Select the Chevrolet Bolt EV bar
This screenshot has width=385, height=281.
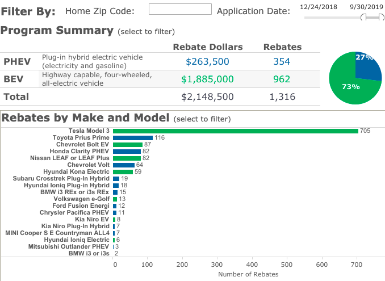point(128,145)
